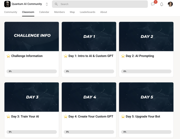Open the Map tab
Viewport: 180px width, 139px height.
tap(72, 12)
